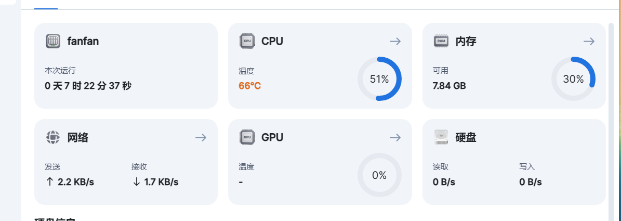Open 网络 details via arrow

click(201, 137)
